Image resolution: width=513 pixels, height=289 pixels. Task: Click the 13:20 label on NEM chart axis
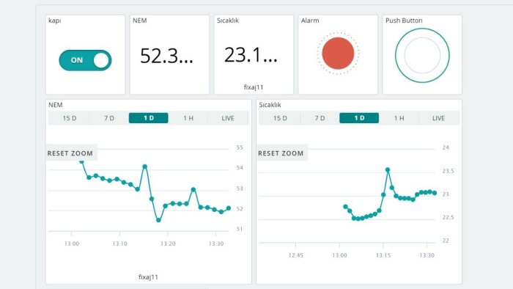point(168,244)
